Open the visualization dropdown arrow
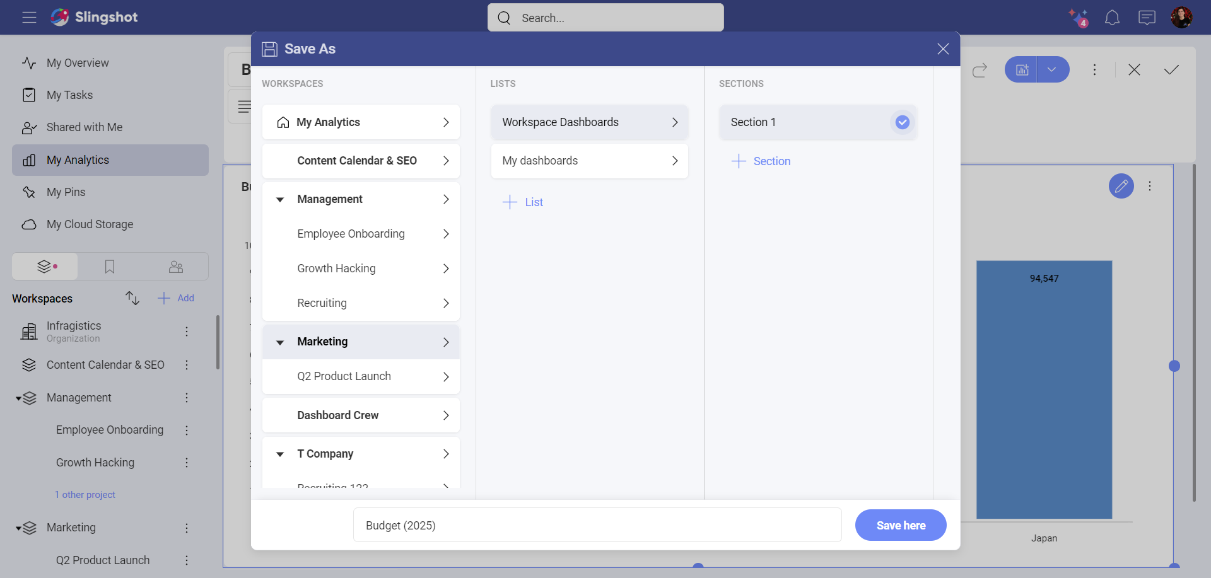The width and height of the screenshot is (1211, 578). (1052, 69)
